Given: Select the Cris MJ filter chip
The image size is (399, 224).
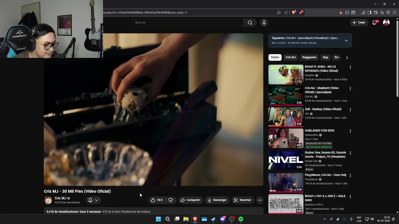Looking at the screenshot, I should (291, 57).
